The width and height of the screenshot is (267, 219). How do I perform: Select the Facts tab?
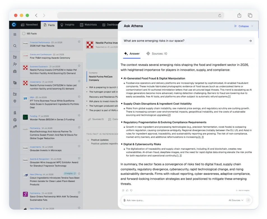[x=49, y=25]
